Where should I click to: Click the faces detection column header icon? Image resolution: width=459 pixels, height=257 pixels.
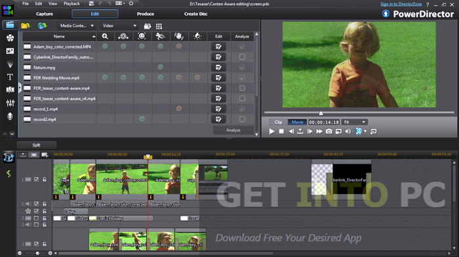[x=142, y=36]
